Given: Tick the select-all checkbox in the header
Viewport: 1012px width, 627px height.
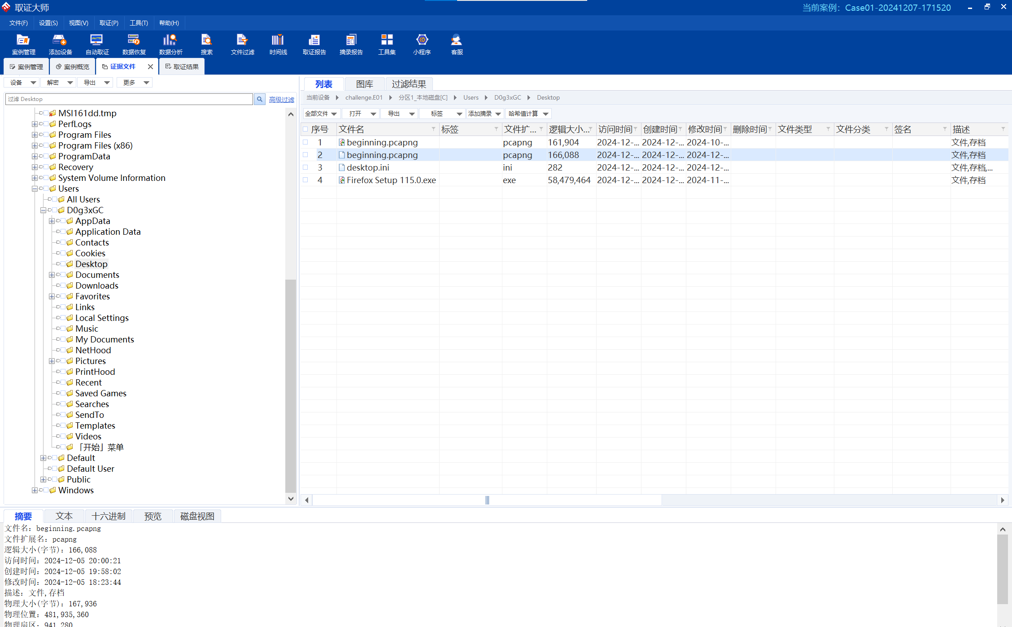Looking at the screenshot, I should [x=305, y=129].
